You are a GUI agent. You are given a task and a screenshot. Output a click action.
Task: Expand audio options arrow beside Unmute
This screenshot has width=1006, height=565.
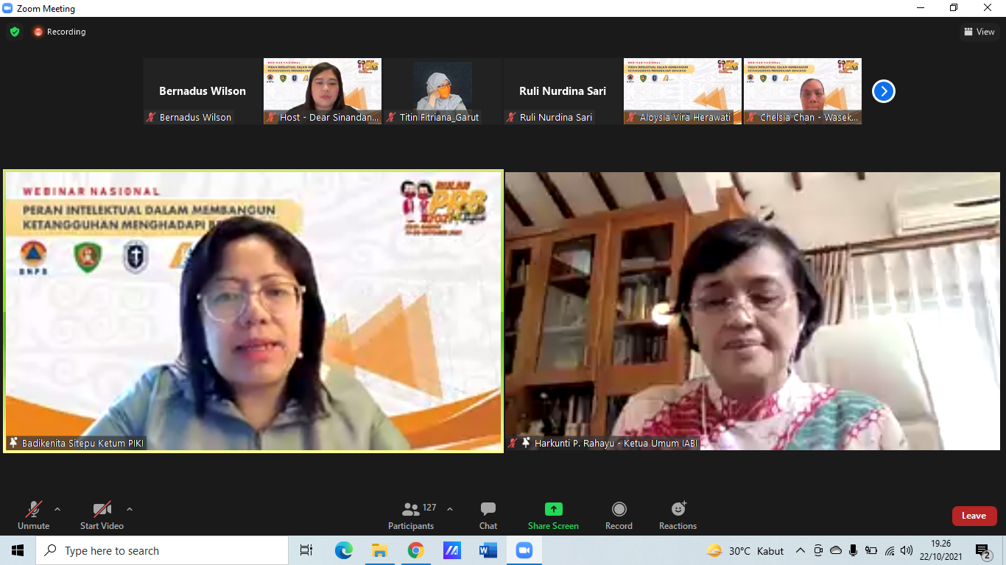pos(57,509)
